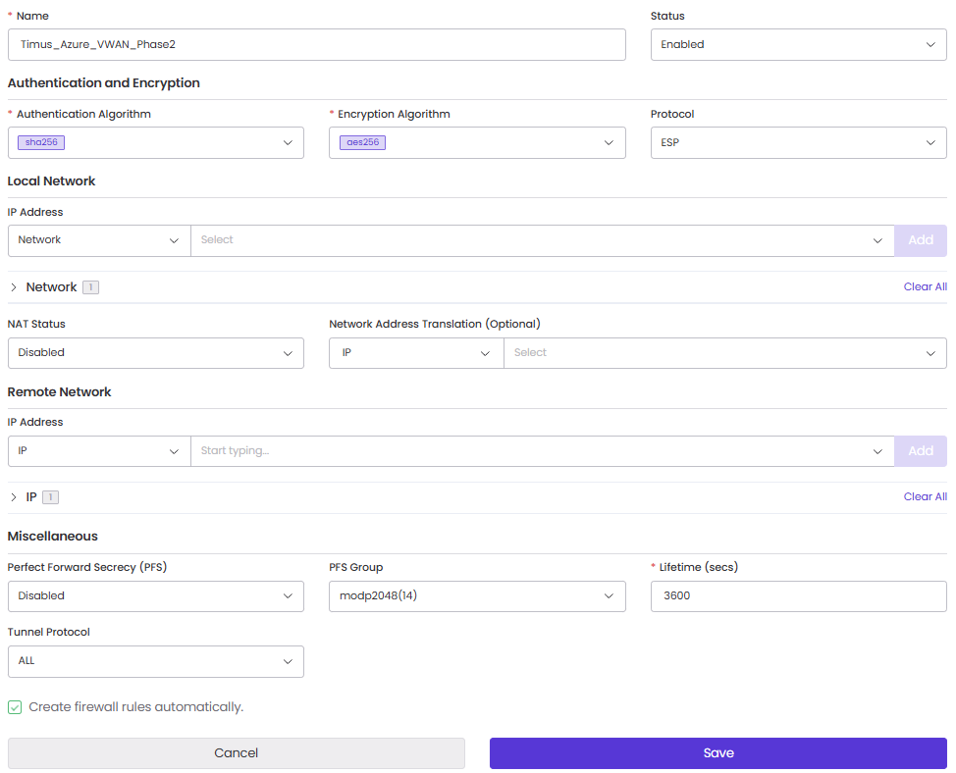Screen dimensions: 956x773
Task: Open the Local Network address type dropdown
Action: 98,239
